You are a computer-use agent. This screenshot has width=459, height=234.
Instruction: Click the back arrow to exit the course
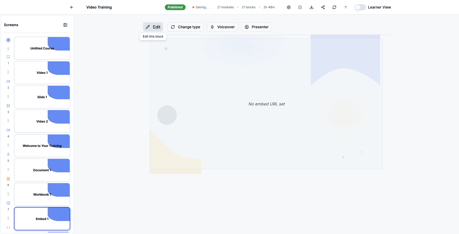click(x=72, y=7)
